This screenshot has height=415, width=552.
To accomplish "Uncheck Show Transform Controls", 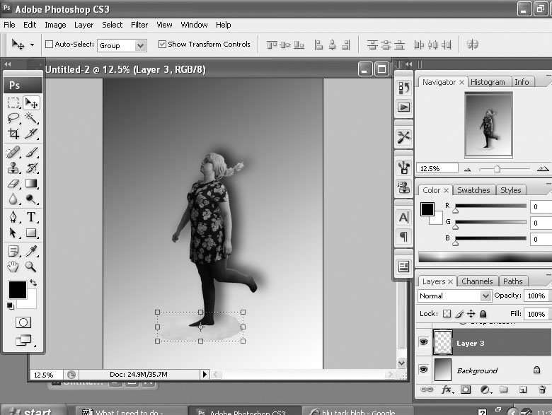I will tap(162, 44).
